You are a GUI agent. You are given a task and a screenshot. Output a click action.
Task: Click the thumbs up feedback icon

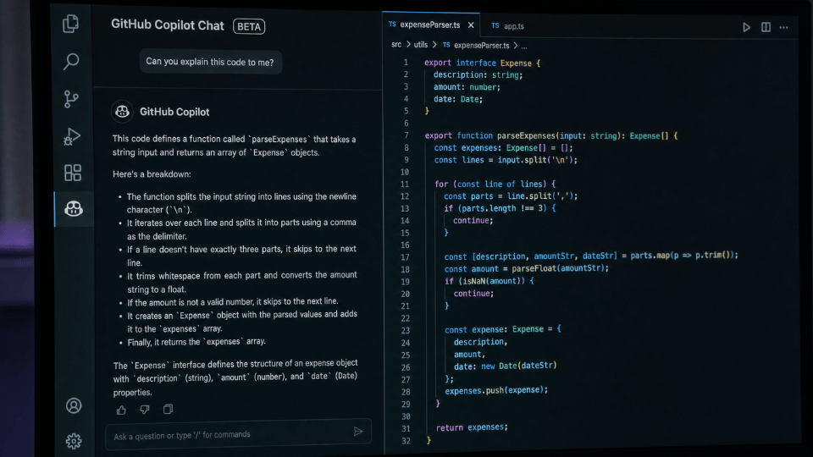(x=121, y=410)
